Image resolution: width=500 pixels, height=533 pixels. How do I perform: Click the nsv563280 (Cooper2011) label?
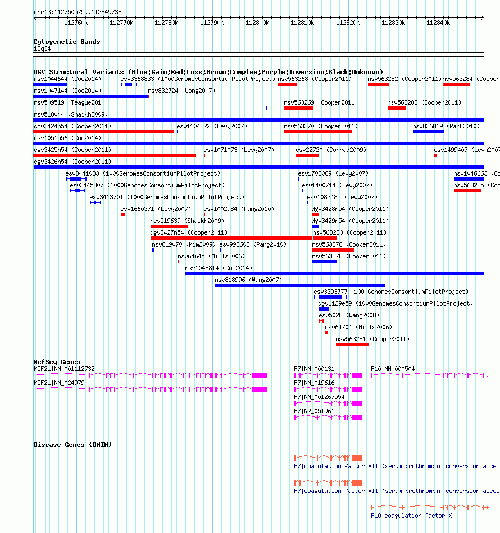pyautogui.click(x=349, y=233)
